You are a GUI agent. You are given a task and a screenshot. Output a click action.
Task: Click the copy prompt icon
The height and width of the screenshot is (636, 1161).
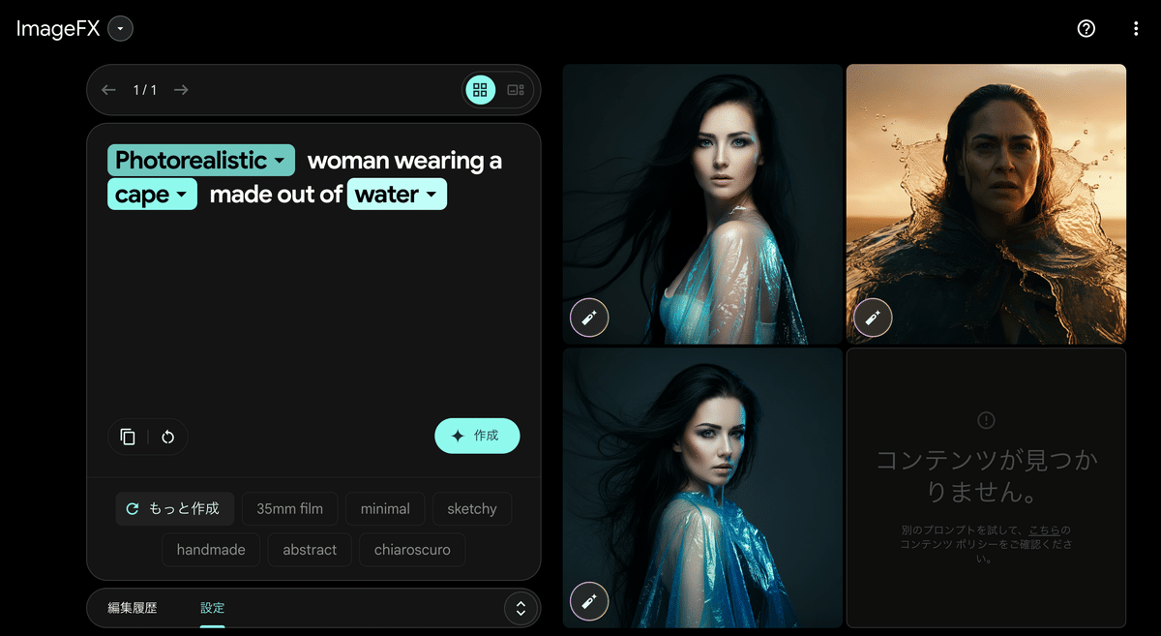127,437
